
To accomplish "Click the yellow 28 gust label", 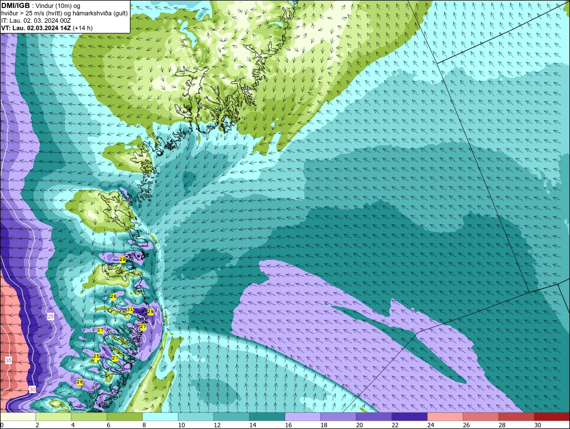I will (123, 259).
